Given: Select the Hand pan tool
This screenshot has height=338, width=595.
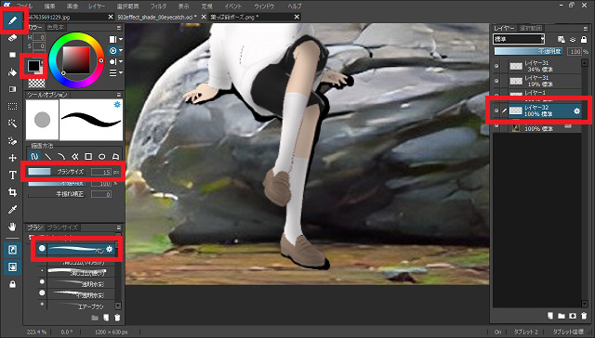Looking at the screenshot, I should tap(12, 227).
